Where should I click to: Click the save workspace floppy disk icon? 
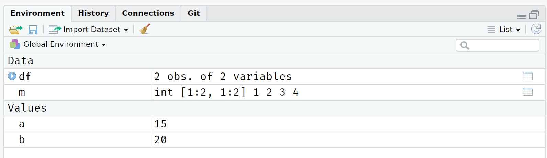33,30
